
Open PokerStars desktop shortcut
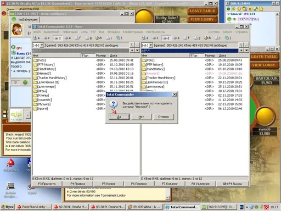10,165
